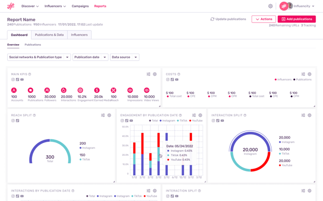Click the Add publications button

pyautogui.click(x=297, y=19)
